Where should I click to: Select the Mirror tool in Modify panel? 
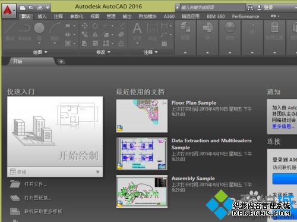95,35
